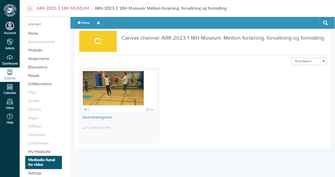Click the Home button in channel toolbar
335x177 pixels.
(x=84, y=23)
